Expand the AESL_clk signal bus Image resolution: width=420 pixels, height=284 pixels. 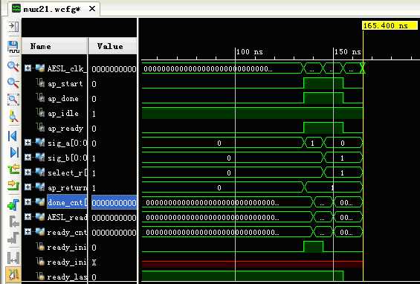coord(28,68)
